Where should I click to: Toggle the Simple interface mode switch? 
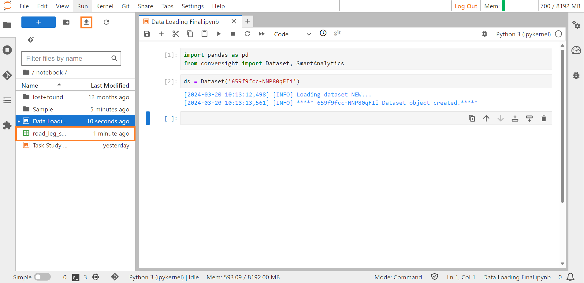43,277
